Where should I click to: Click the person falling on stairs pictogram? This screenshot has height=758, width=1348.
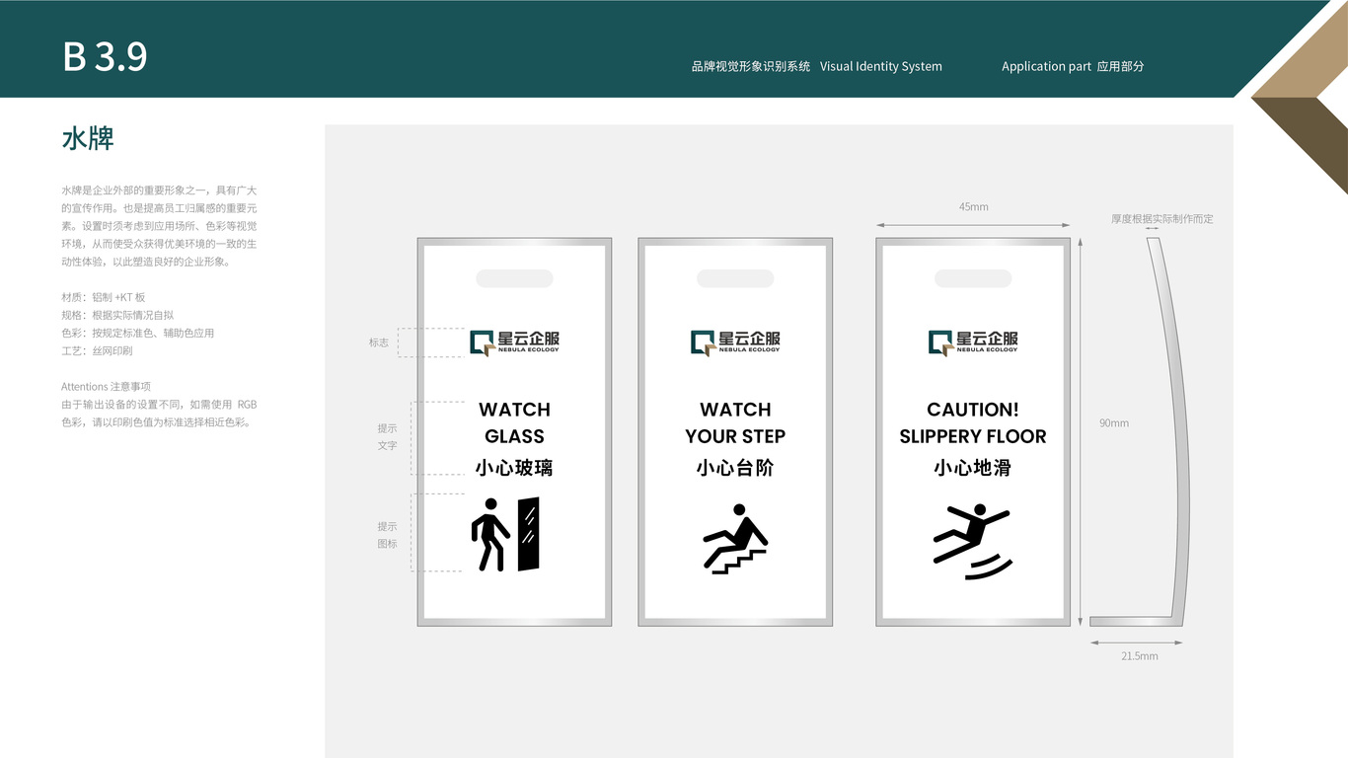point(735,539)
